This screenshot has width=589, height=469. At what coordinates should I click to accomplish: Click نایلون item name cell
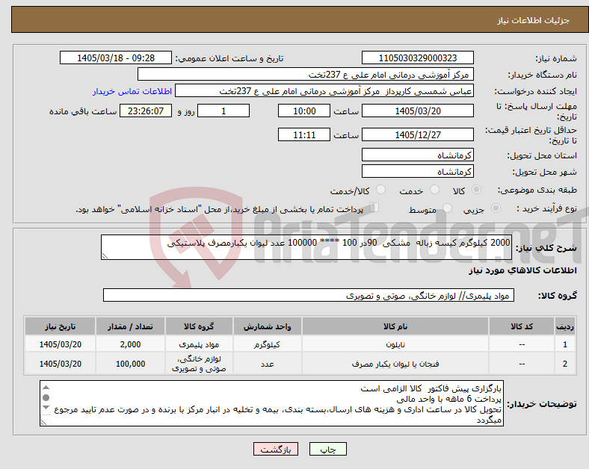[x=395, y=344]
